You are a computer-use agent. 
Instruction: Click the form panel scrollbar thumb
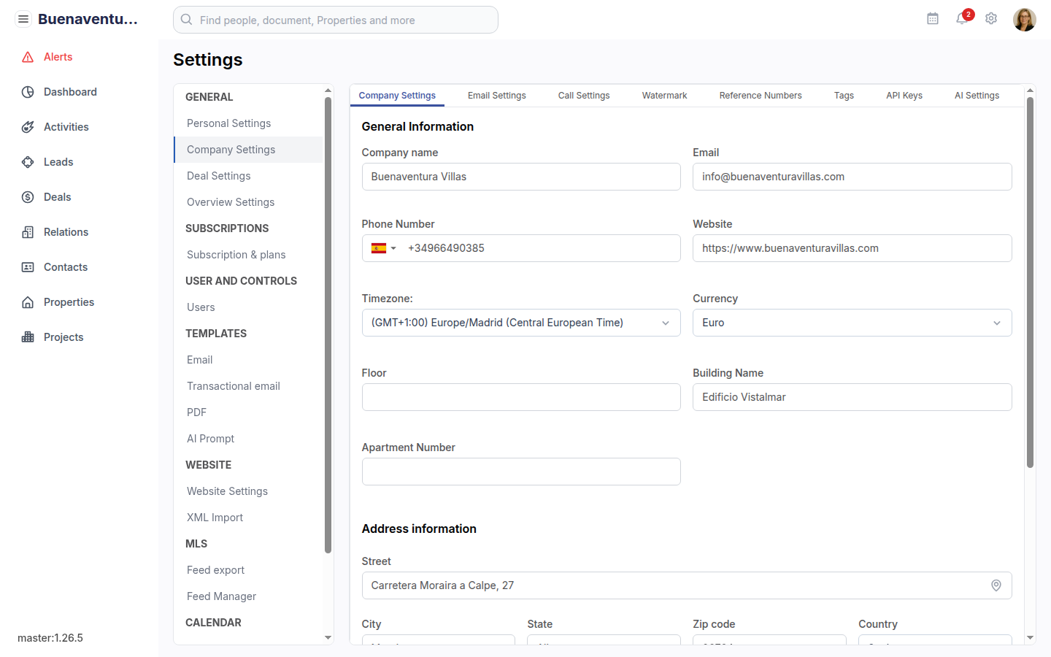[1030, 283]
